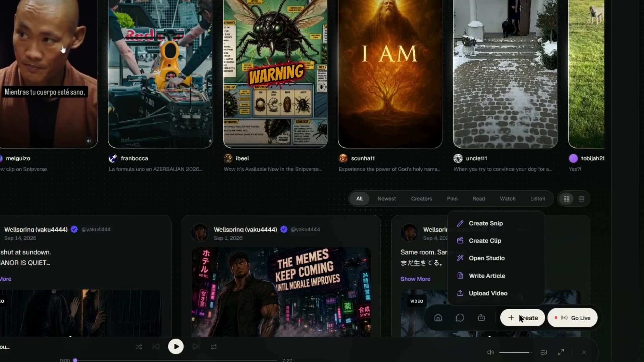Screen dimensions: 644x362
Task: Skip to the next track
Action: [196, 347]
